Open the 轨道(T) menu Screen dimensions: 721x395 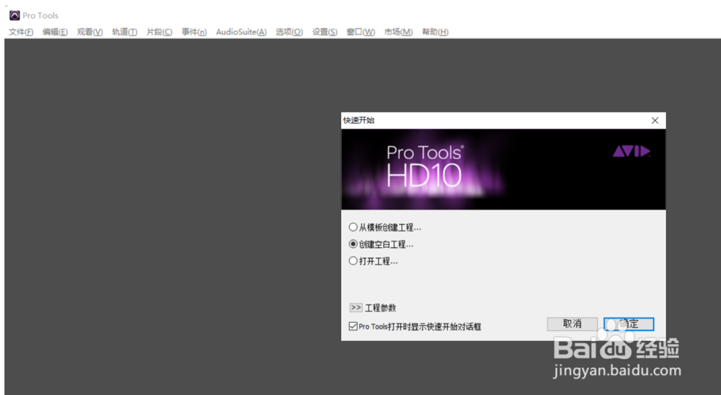tap(125, 32)
